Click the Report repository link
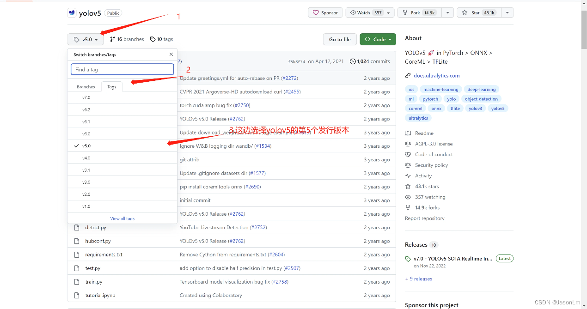The height and width of the screenshot is (309, 587). coord(425,218)
